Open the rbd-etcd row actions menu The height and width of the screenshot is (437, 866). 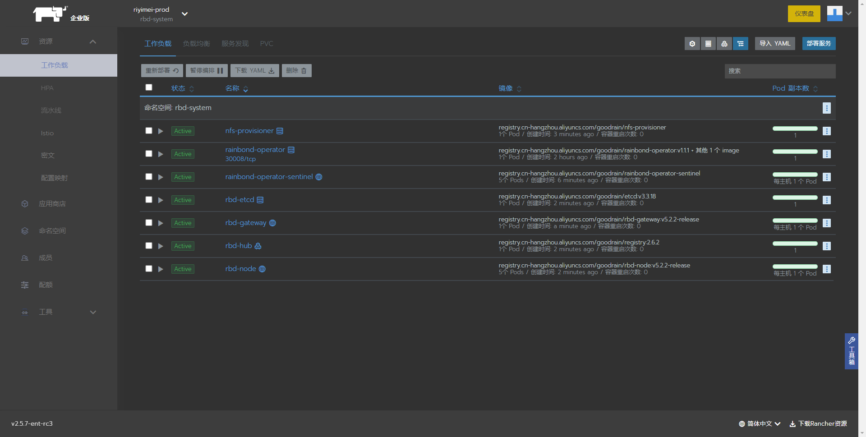pos(827,200)
